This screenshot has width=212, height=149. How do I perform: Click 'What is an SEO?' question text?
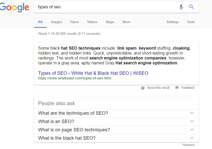pos(56,121)
